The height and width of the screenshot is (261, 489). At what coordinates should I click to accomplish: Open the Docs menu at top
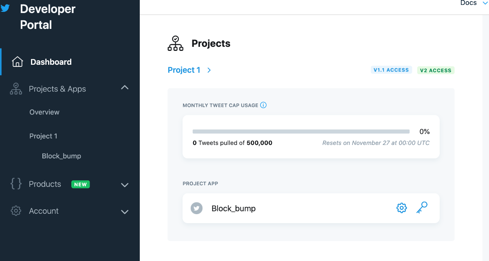click(x=469, y=3)
